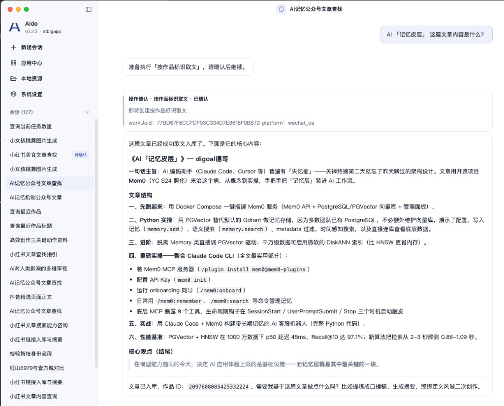Open conversation 查询最近作品

click(50, 212)
